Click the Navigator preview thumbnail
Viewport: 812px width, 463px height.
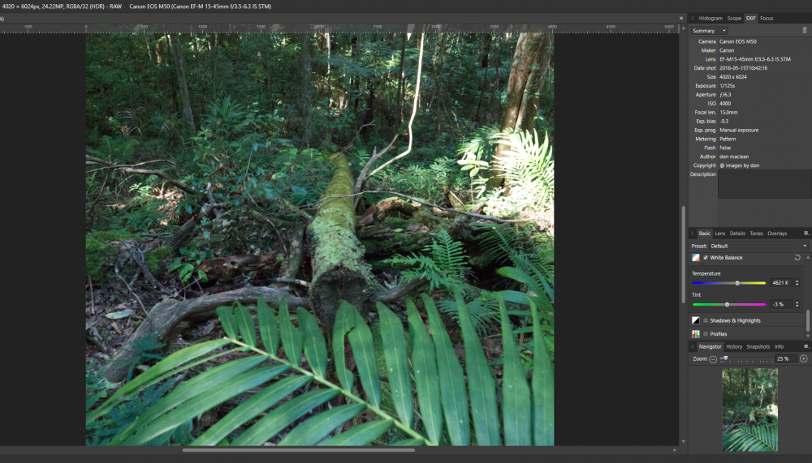click(x=749, y=409)
